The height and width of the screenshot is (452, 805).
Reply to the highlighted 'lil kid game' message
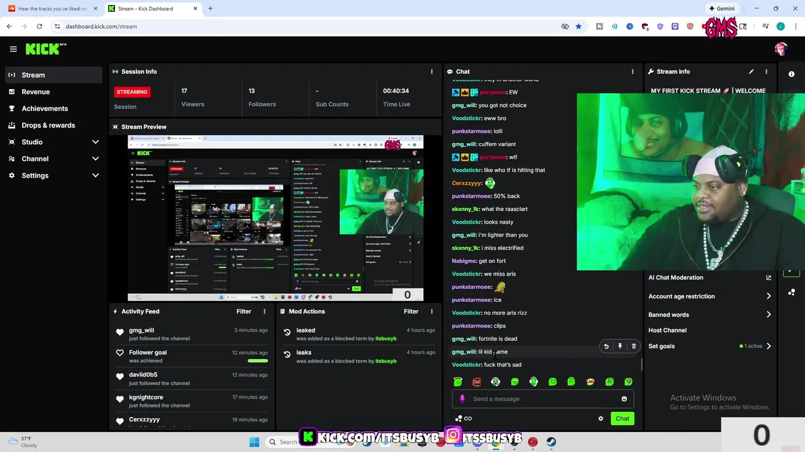point(606,346)
